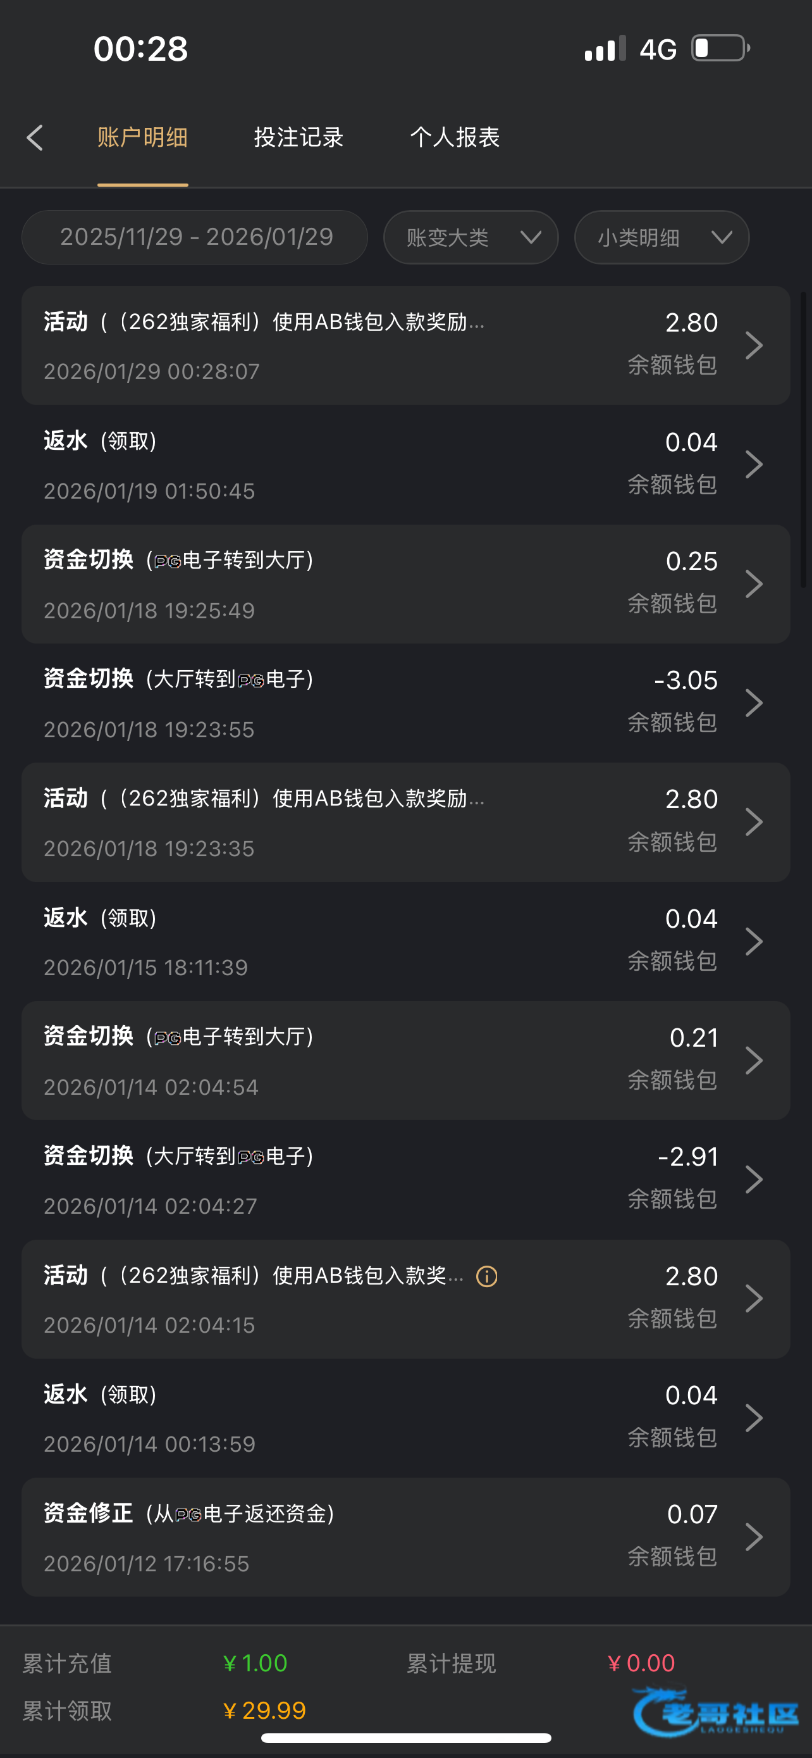Open chevron for 2026/01/18 19:23:35 activity entry

pyautogui.click(x=753, y=822)
